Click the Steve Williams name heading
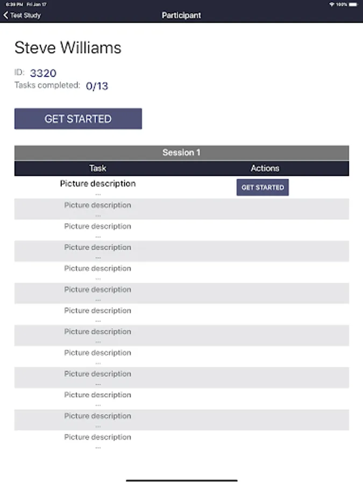This screenshot has height=484, width=363. (68, 48)
